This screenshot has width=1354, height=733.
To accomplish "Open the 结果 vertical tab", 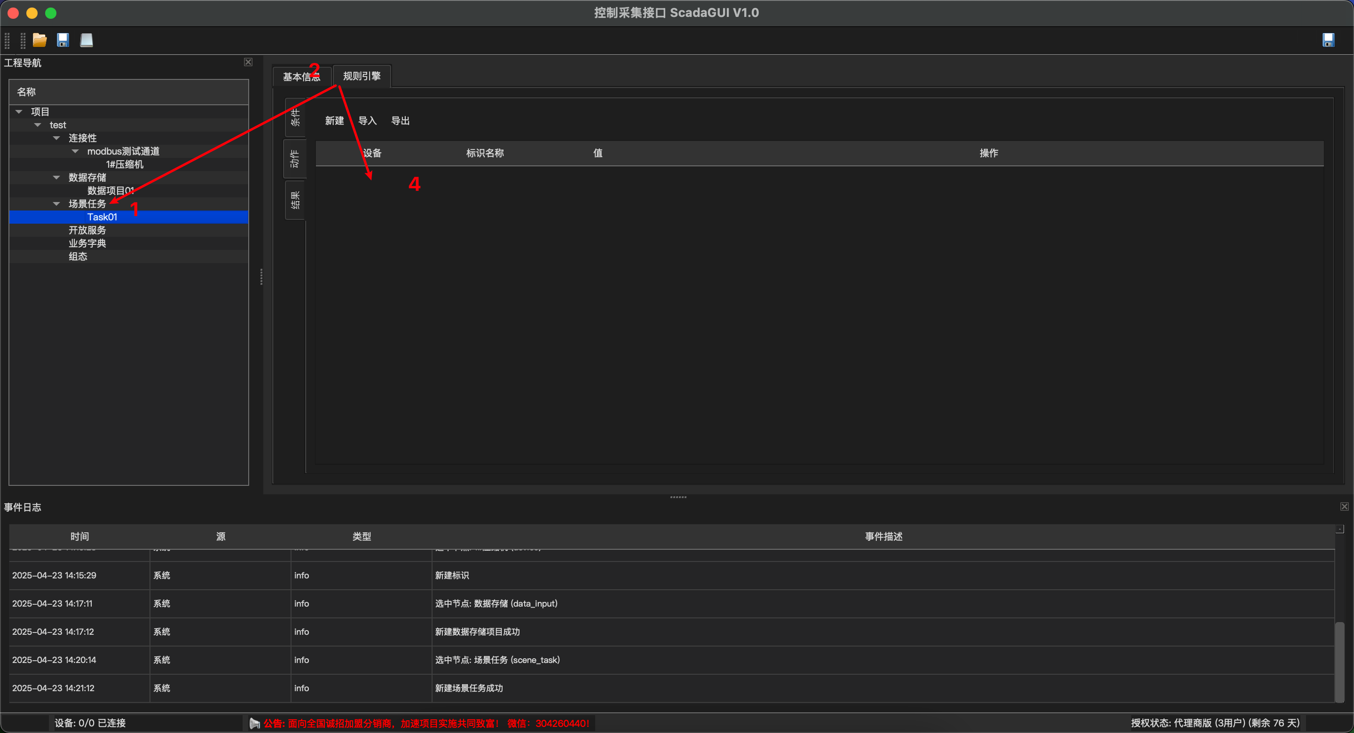I will [x=295, y=200].
